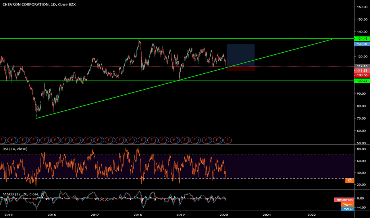370x218 pixels.
Task: Click the 70.00 price axis label
Action: [362, 118]
